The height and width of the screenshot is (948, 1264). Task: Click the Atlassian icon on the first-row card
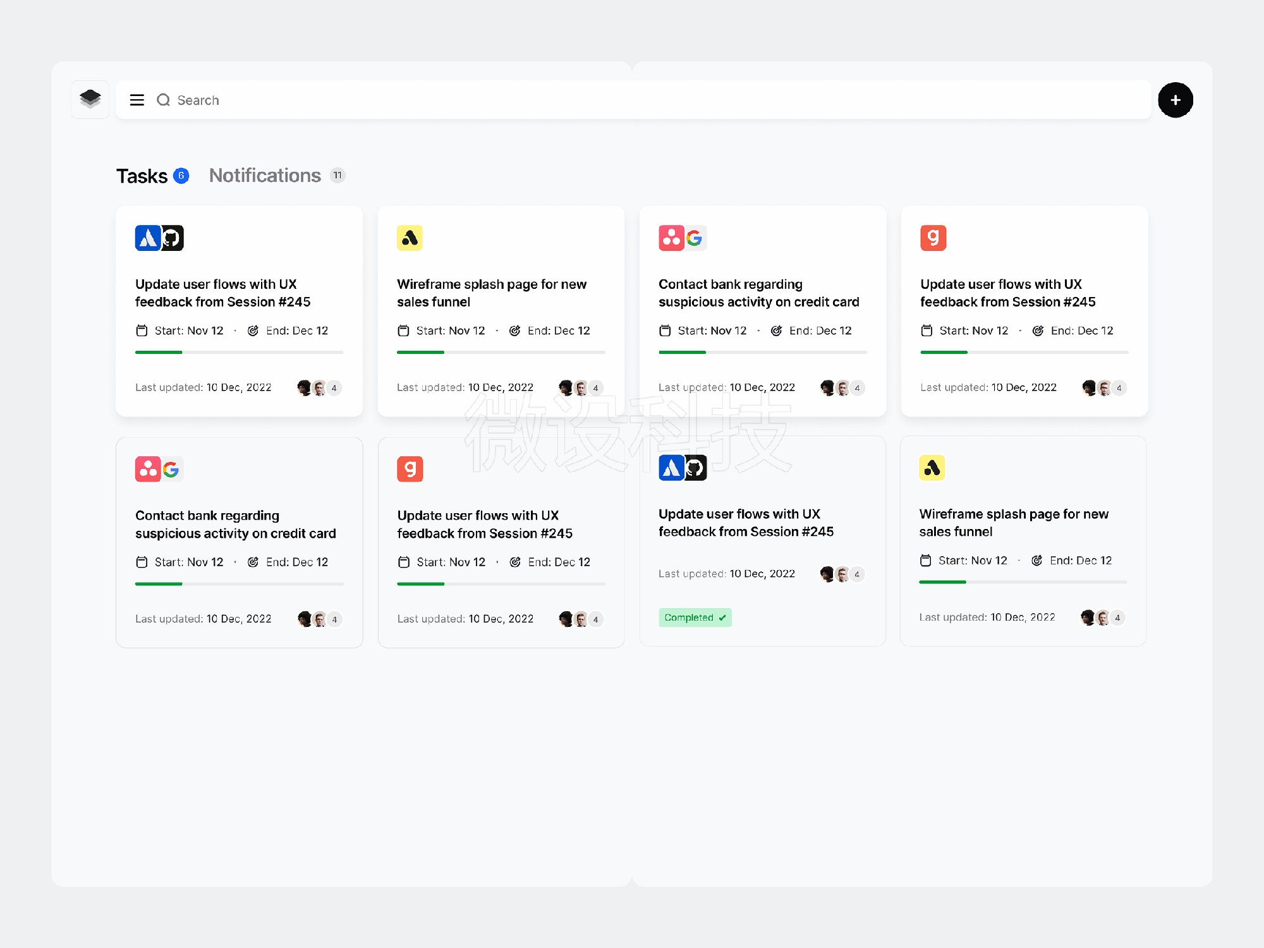click(148, 238)
